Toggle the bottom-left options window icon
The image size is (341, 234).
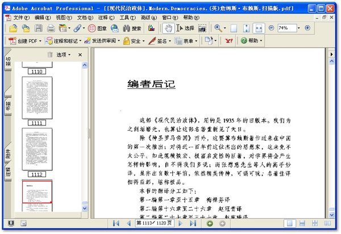point(23,223)
